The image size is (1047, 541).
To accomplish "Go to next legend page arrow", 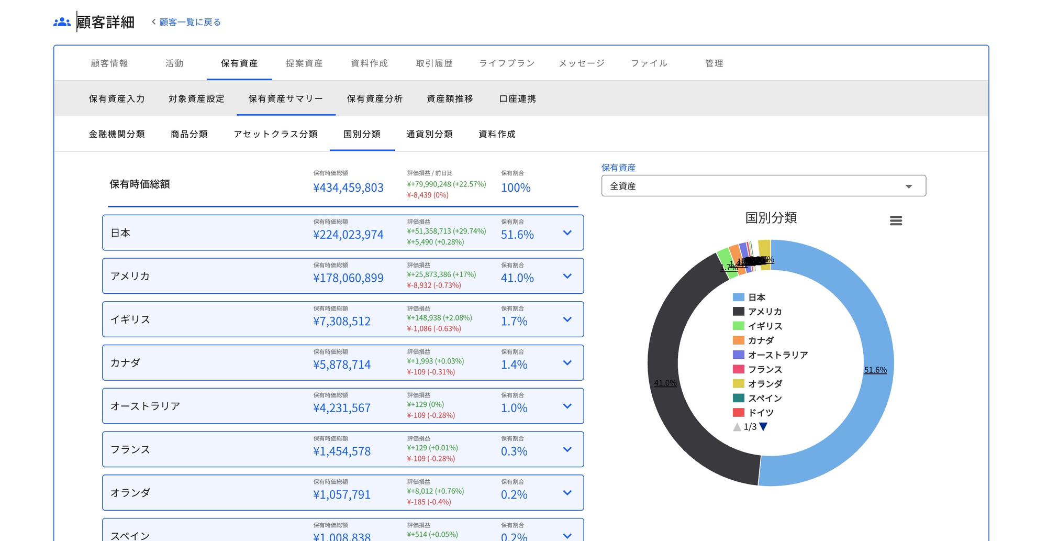I will [x=763, y=427].
